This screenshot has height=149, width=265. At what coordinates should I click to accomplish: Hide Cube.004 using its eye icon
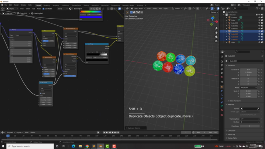259,31
